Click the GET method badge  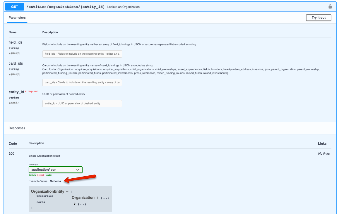pyautogui.click(x=14, y=6)
